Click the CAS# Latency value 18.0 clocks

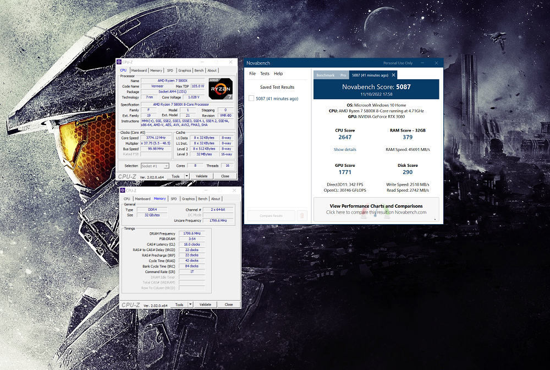[192, 244]
